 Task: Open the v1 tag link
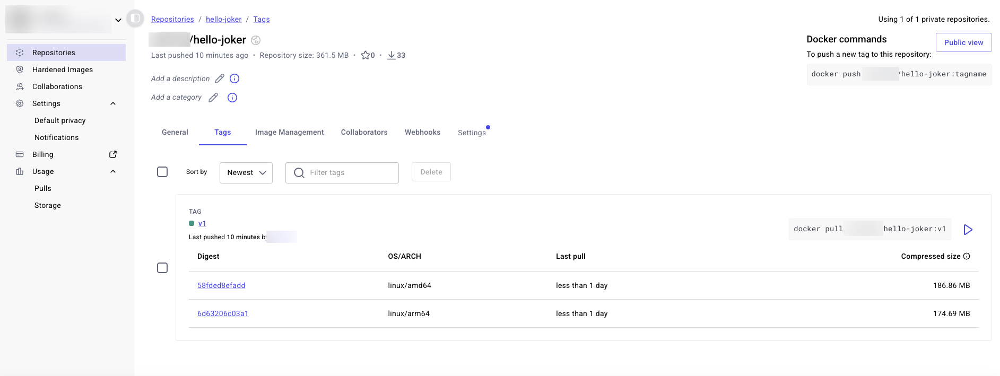pos(202,223)
